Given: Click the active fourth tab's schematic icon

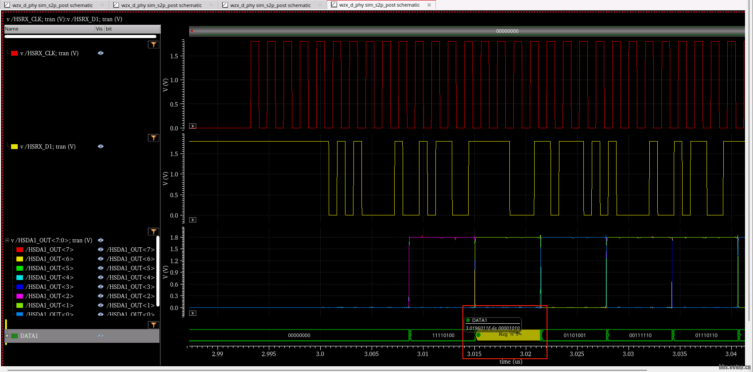Looking at the screenshot, I should coord(334,5).
